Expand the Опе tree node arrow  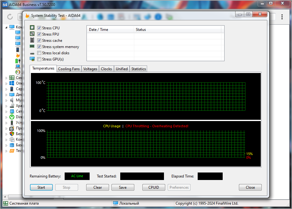(x=6, y=84)
